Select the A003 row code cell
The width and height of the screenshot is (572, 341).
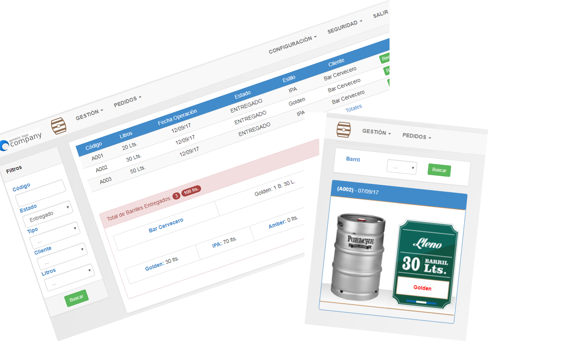tap(106, 180)
